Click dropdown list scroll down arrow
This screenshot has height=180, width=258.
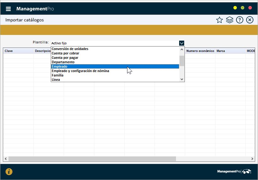coord(182,79)
